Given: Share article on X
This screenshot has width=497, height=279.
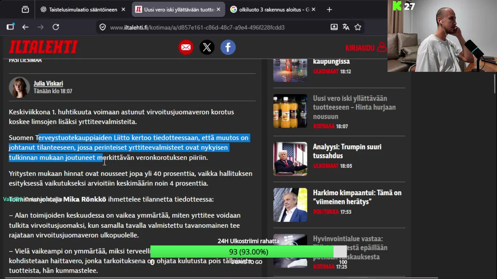Looking at the screenshot, I should pyautogui.click(x=207, y=47).
